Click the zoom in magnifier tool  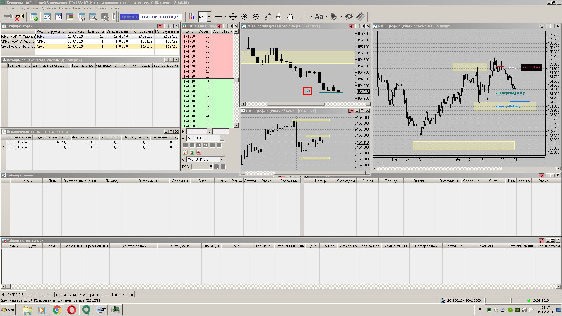[x=244, y=17]
